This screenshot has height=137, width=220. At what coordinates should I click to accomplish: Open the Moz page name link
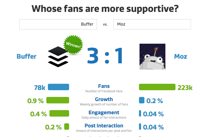coord(181,56)
